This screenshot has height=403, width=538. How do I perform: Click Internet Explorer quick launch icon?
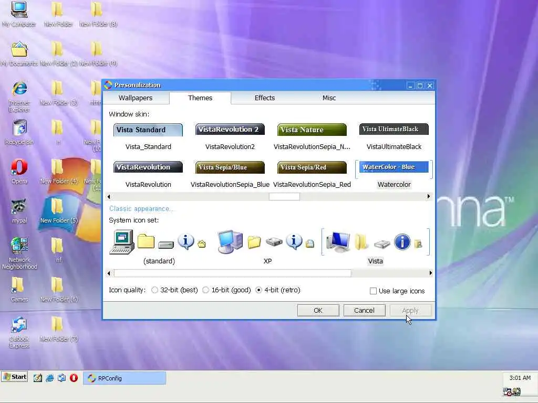(50, 378)
